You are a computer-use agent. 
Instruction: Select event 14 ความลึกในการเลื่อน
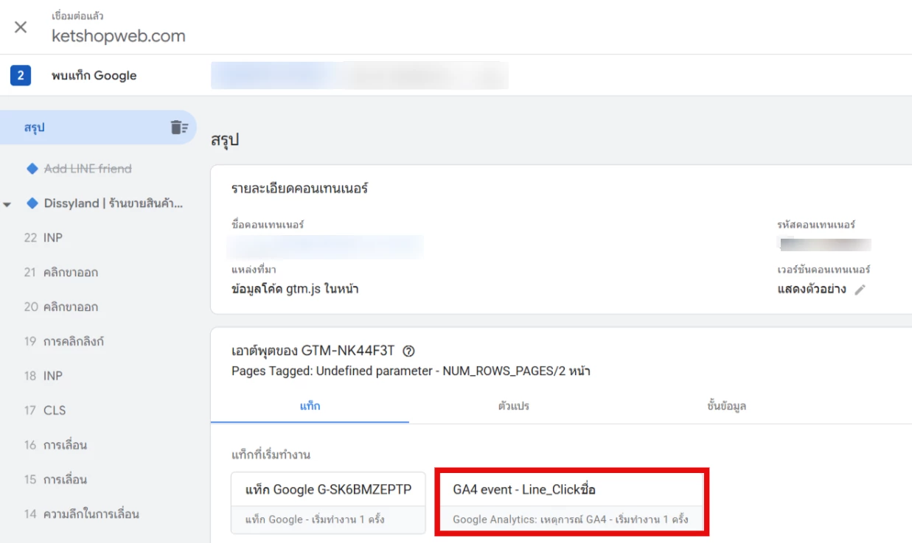point(81,514)
